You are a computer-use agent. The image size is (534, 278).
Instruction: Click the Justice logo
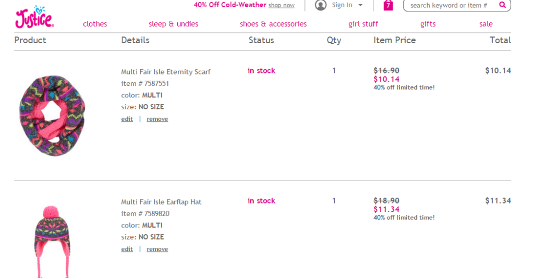(x=34, y=17)
